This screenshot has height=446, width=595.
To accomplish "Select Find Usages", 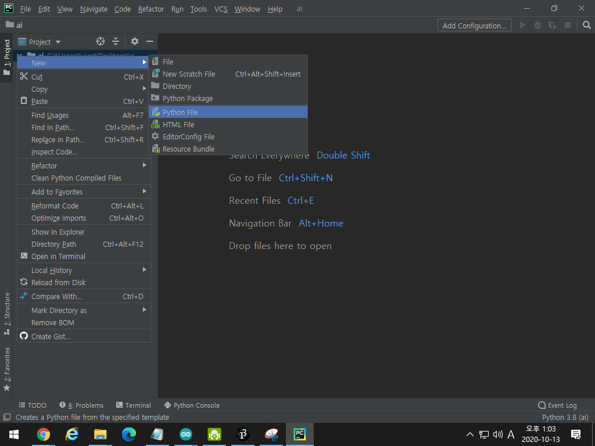I will pos(84,116).
